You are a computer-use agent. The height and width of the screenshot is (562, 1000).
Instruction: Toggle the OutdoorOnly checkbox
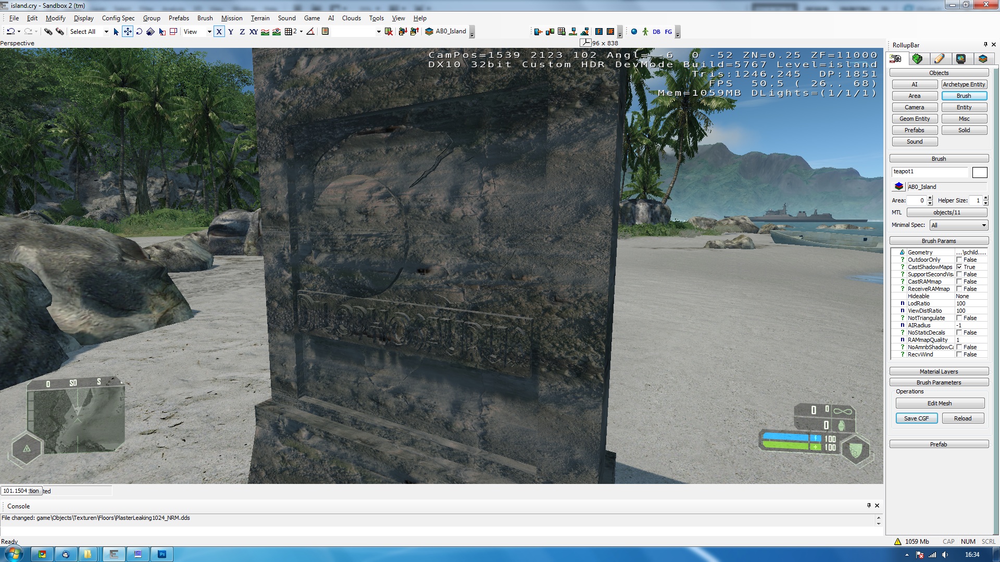point(959,260)
